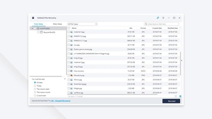Click the timg (2).jpg file icon

[72, 58]
